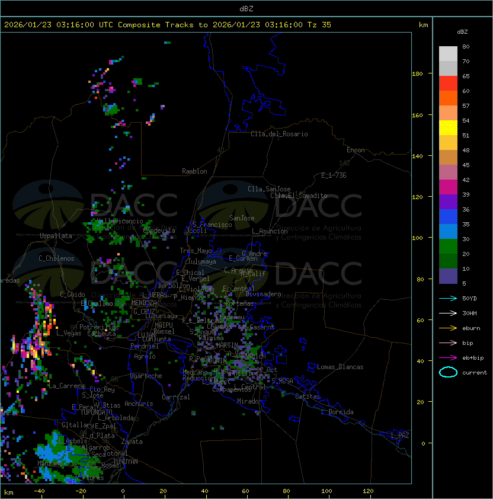Click the Potrerillos map label

pos(99,327)
